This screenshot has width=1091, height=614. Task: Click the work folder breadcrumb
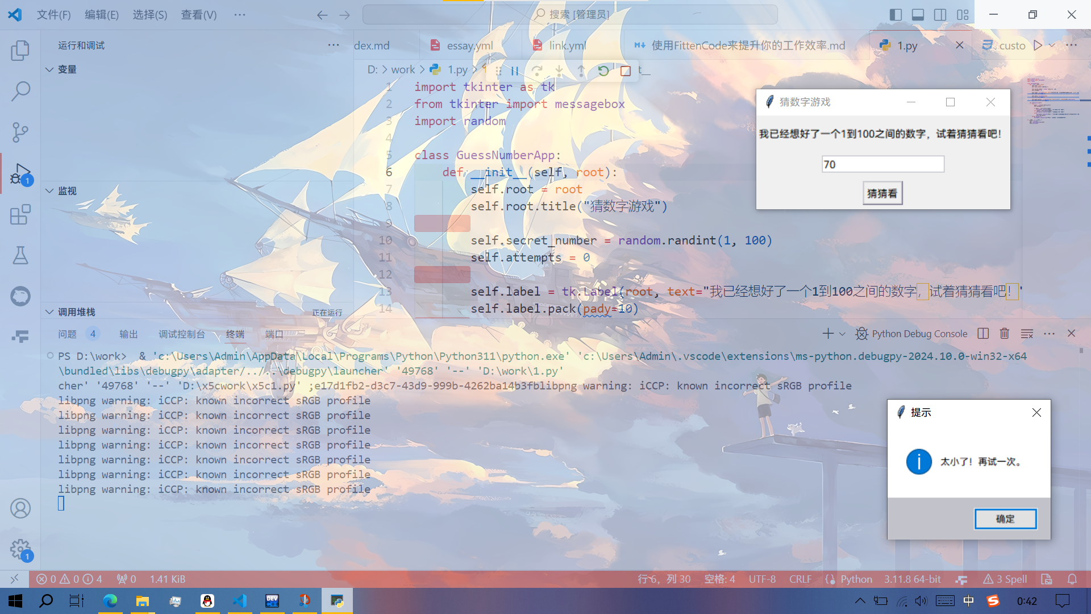(x=403, y=70)
